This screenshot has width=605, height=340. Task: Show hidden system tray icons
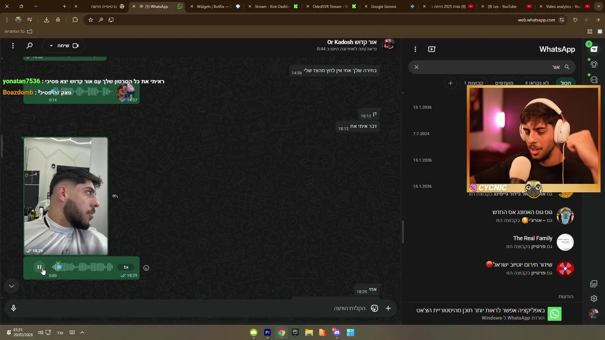pyautogui.click(x=82, y=332)
